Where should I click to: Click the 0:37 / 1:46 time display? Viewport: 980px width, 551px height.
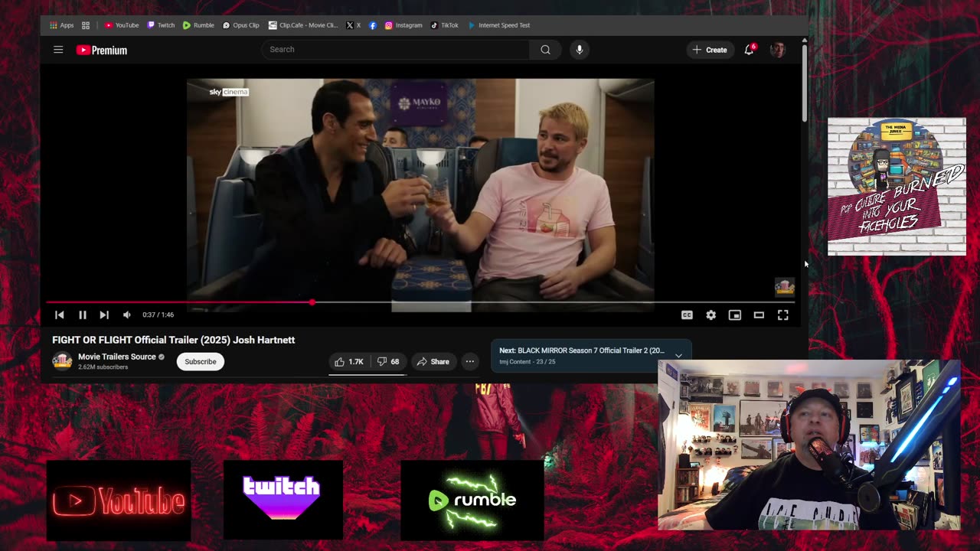coord(158,315)
